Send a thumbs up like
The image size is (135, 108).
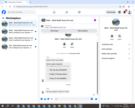pos(96,99)
